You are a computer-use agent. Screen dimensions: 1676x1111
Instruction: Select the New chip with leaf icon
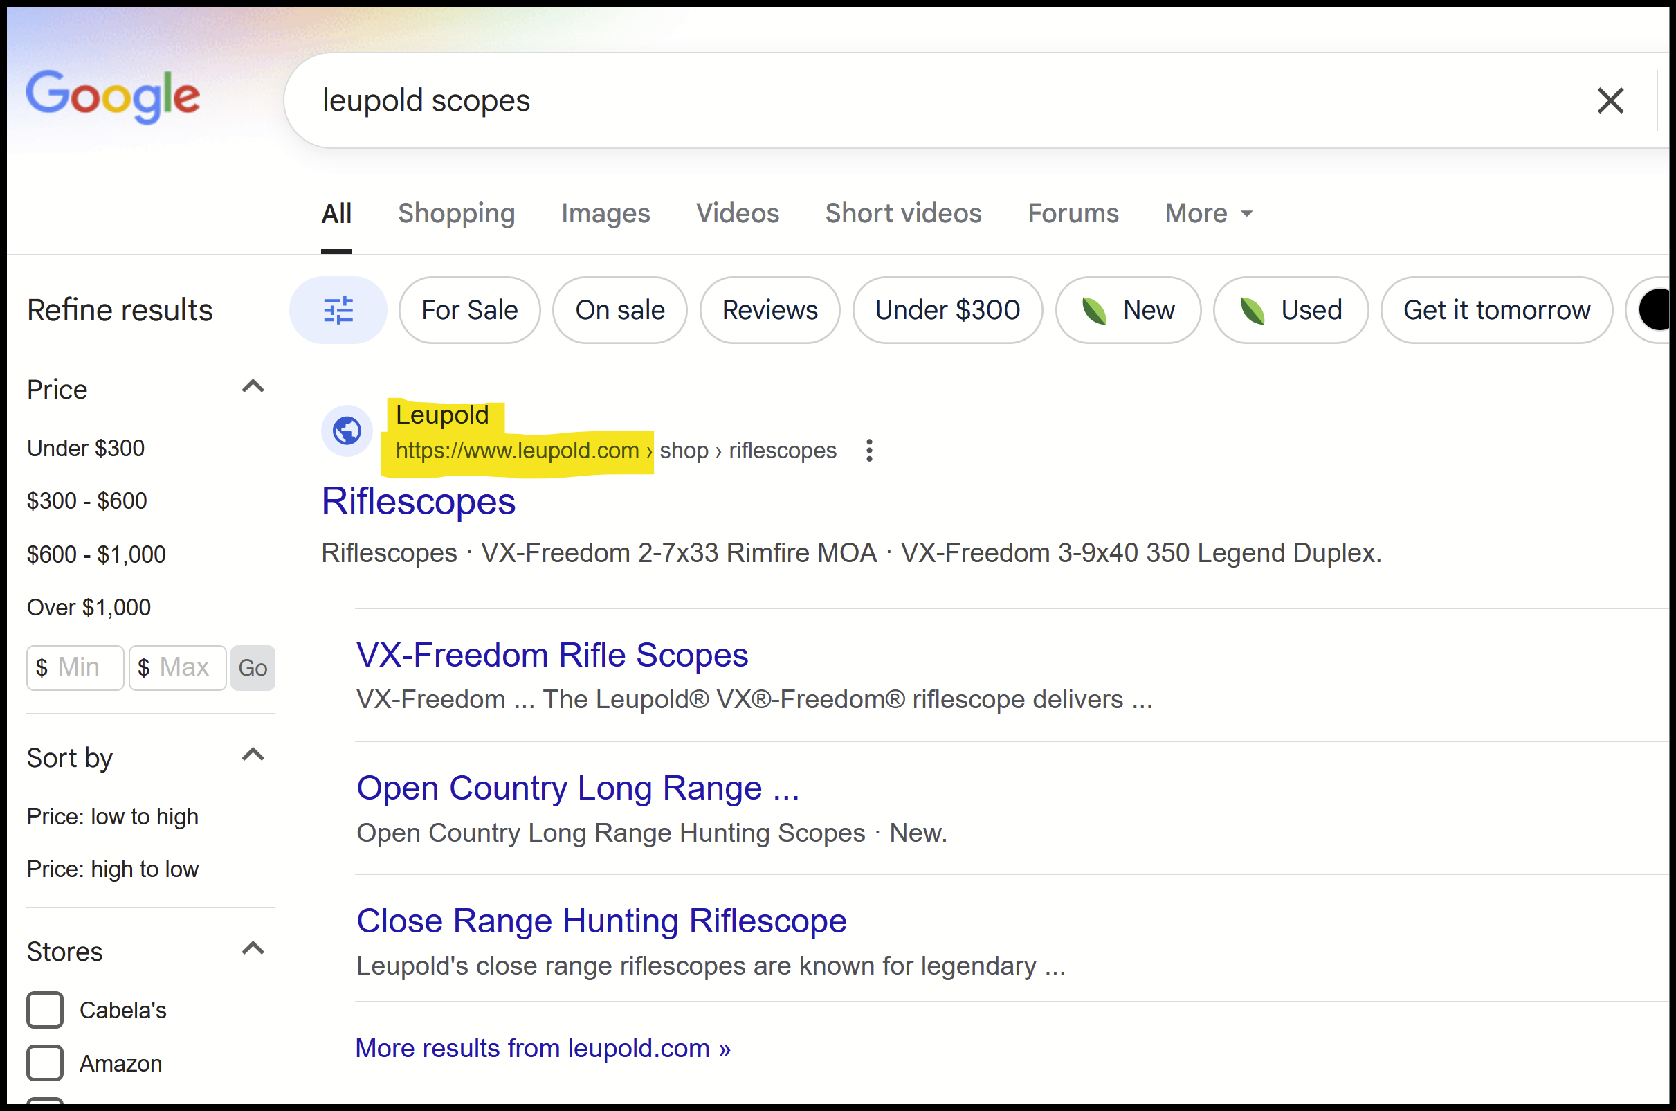1128,310
